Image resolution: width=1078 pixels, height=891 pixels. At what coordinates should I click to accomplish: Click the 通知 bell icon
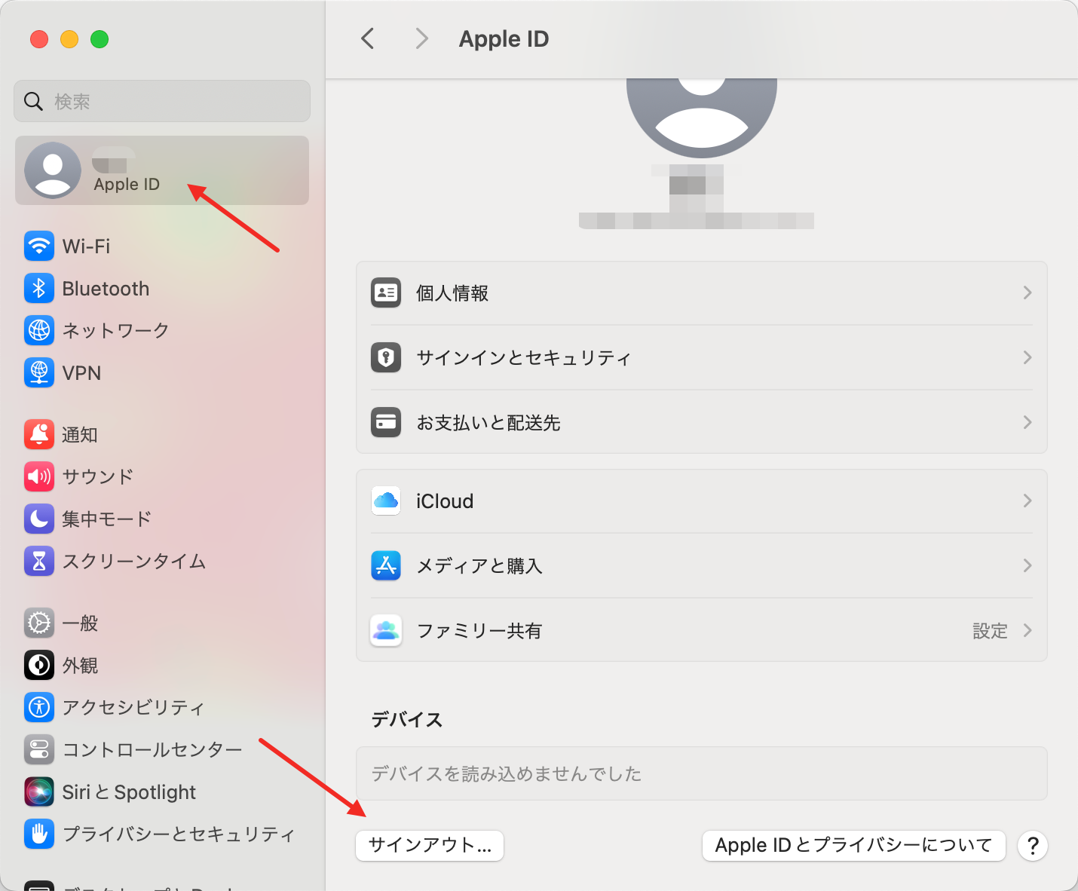click(x=39, y=434)
